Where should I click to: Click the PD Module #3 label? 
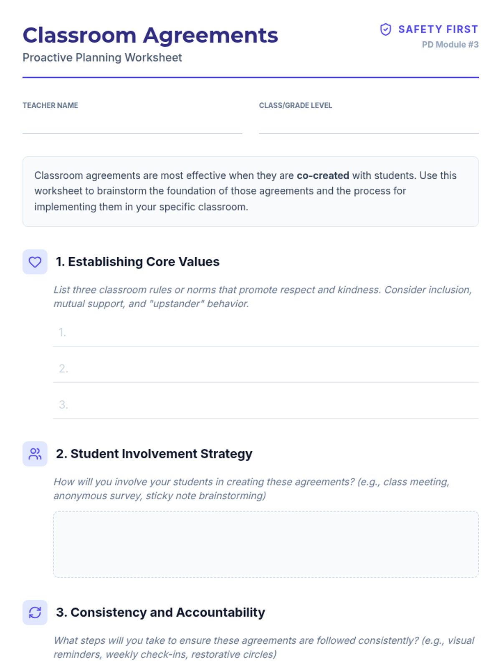(x=450, y=45)
